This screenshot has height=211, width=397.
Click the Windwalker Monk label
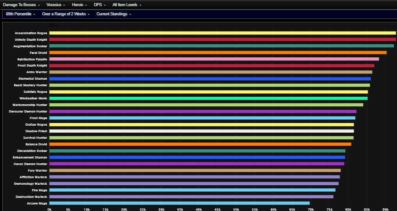[33, 98]
